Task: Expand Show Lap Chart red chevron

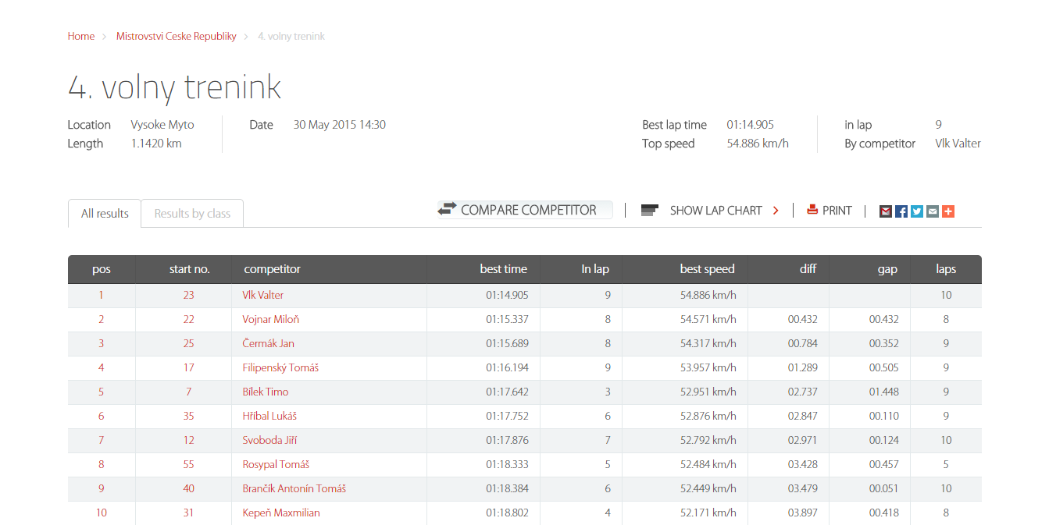Action: [x=776, y=211]
